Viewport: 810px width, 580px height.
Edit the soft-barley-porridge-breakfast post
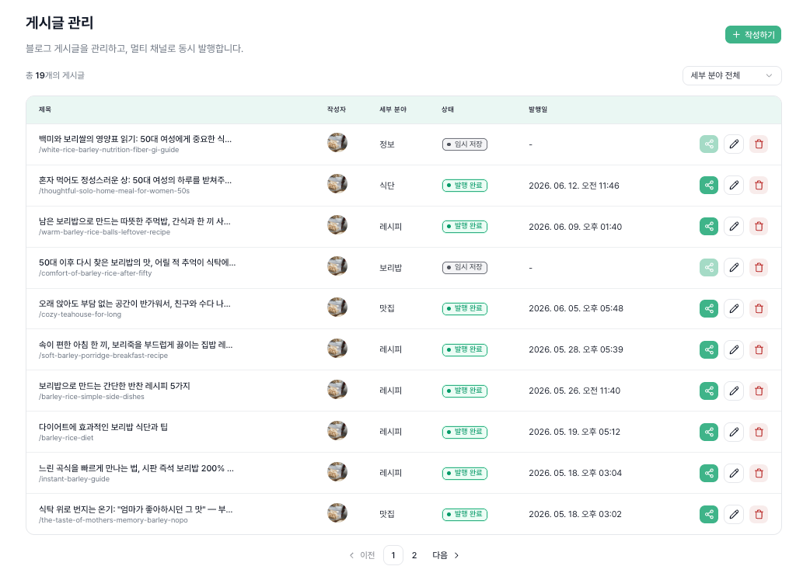click(734, 349)
